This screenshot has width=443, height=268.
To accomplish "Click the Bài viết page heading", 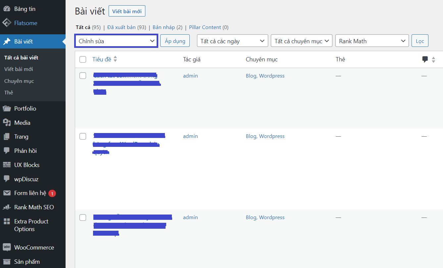I will tap(90, 11).
